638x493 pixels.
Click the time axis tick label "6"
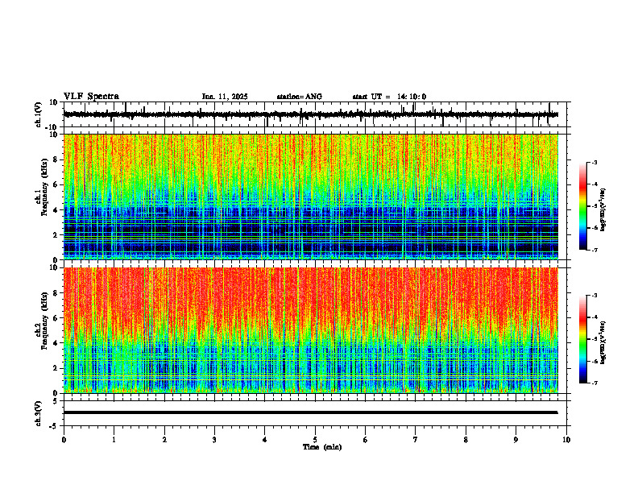(366, 440)
